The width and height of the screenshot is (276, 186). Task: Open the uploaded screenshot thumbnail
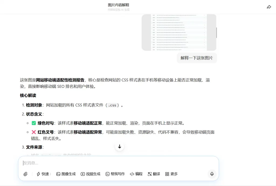click(179, 32)
